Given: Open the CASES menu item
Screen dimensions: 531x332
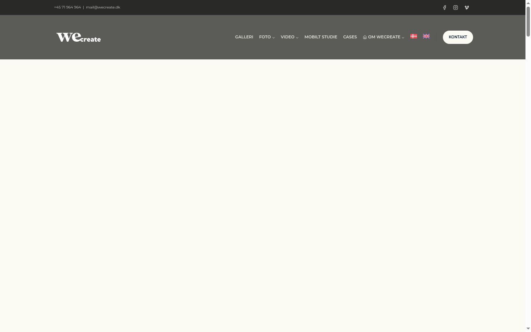Looking at the screenshot, I should point(350,37).
